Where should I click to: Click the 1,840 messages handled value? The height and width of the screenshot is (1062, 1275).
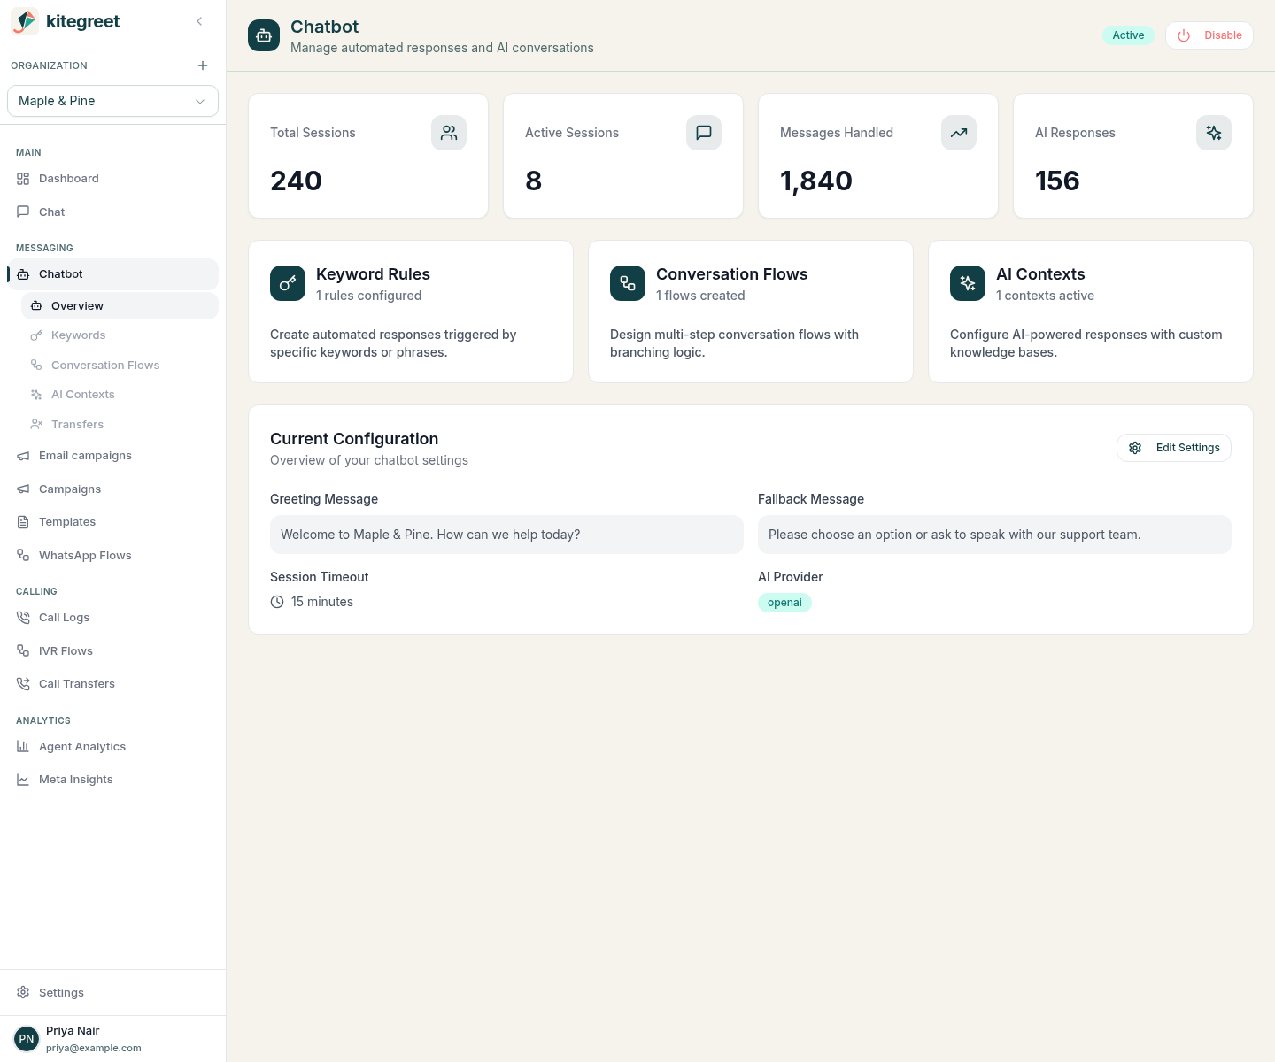pos(816,181)
